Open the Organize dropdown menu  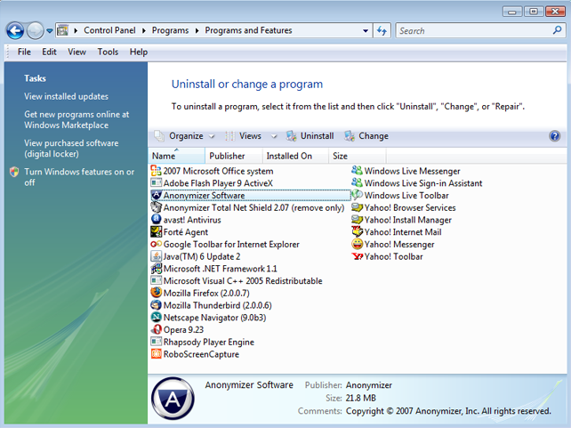[186, 136]
